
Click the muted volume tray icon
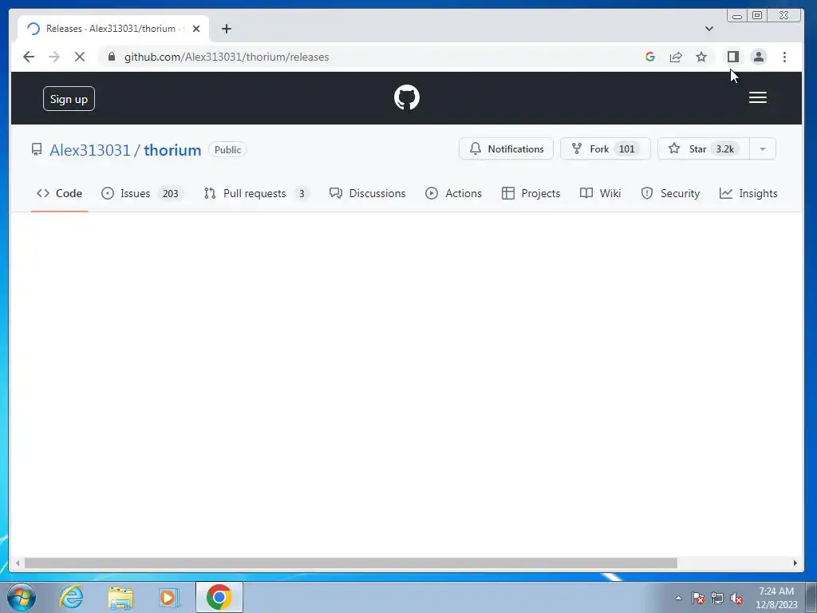[736, 599]
